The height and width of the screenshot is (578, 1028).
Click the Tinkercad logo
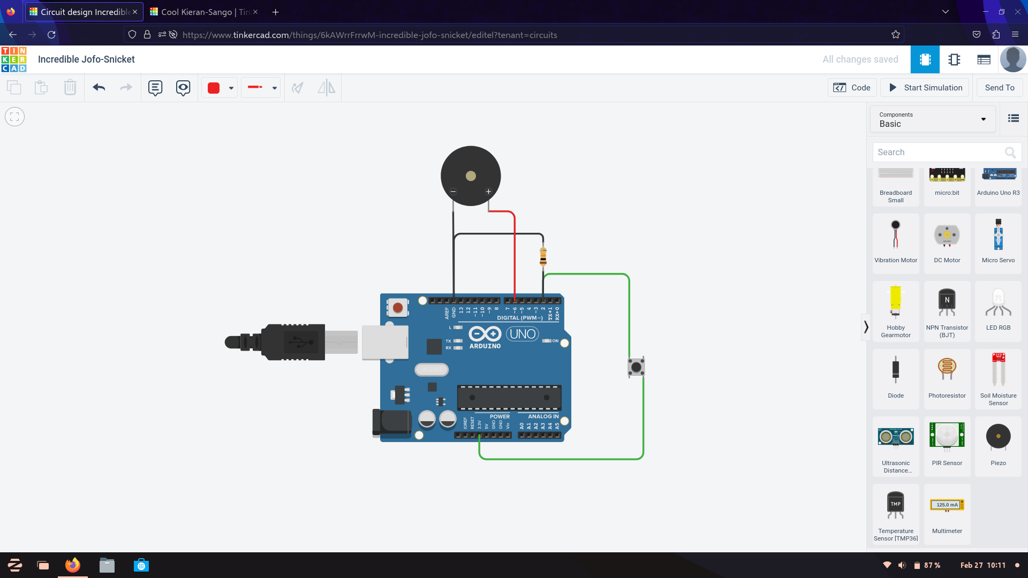click(14, 59)
